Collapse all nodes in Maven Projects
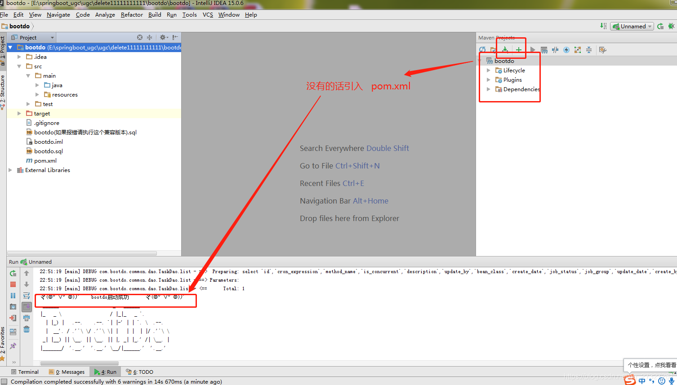The height and width of the screenshot is (385, 677). coord(589,50)
